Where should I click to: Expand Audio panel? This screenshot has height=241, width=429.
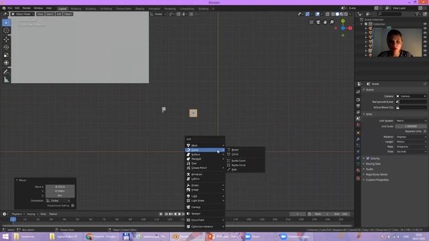(369, 169)
